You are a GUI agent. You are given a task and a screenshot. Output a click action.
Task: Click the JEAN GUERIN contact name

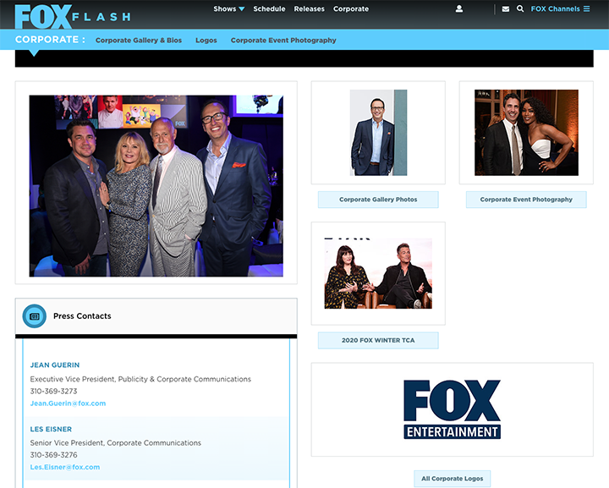tap(55, 365)
